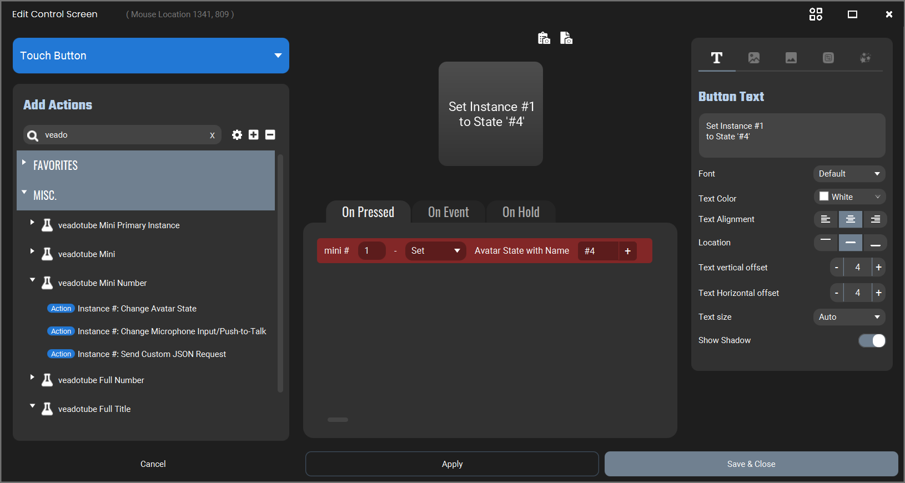Open the button extras tab icon
The image size is (905, 483).
pyautogui.click(x=828, y=58)
